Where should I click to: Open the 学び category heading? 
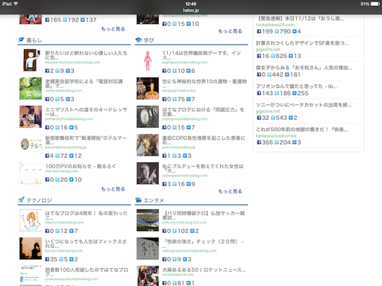click(x=148, y=40)
